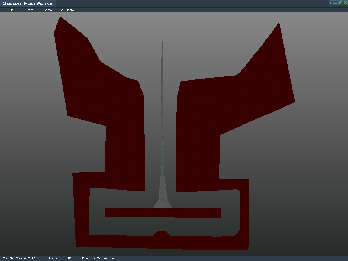Minimize the PolyWorks window

tap(336, 3)
